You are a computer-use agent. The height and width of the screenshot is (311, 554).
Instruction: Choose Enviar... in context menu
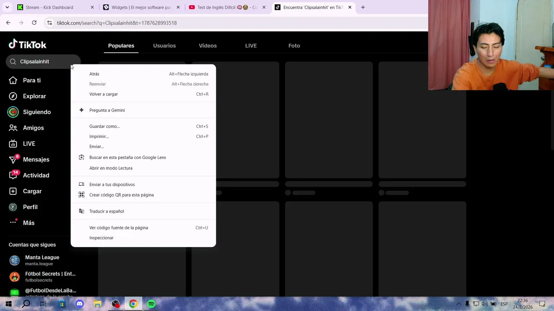click(x=143, y=146)
